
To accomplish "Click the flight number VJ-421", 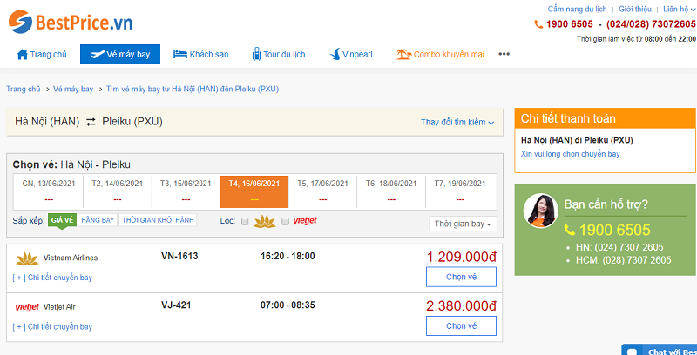I will [x=176, y=305].
